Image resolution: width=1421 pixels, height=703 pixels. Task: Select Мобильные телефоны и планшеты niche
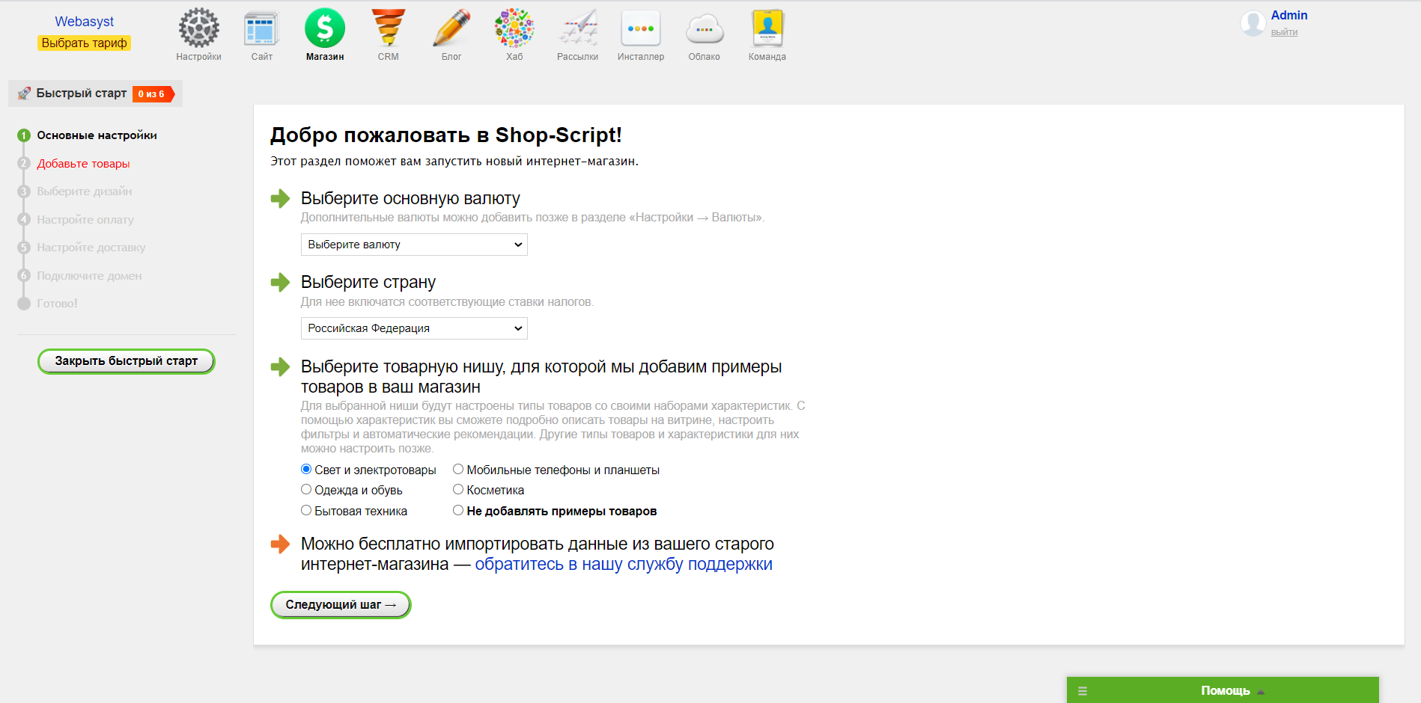click(458, 469)
